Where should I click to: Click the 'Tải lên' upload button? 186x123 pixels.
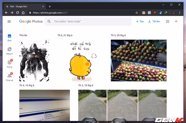(154, 21)
